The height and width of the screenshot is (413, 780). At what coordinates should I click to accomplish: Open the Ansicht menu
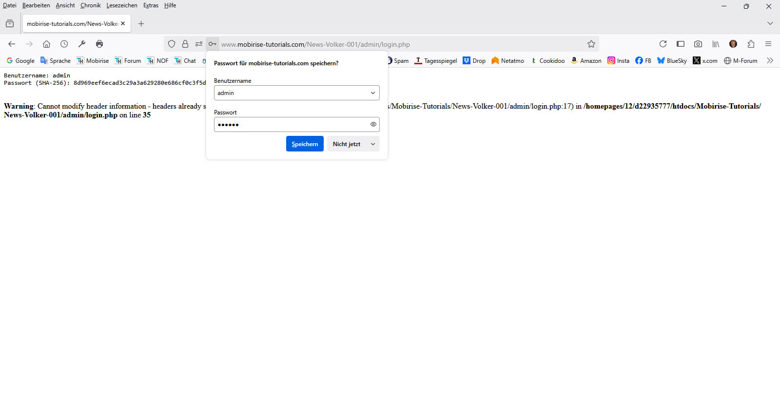[x=65, y=5]
